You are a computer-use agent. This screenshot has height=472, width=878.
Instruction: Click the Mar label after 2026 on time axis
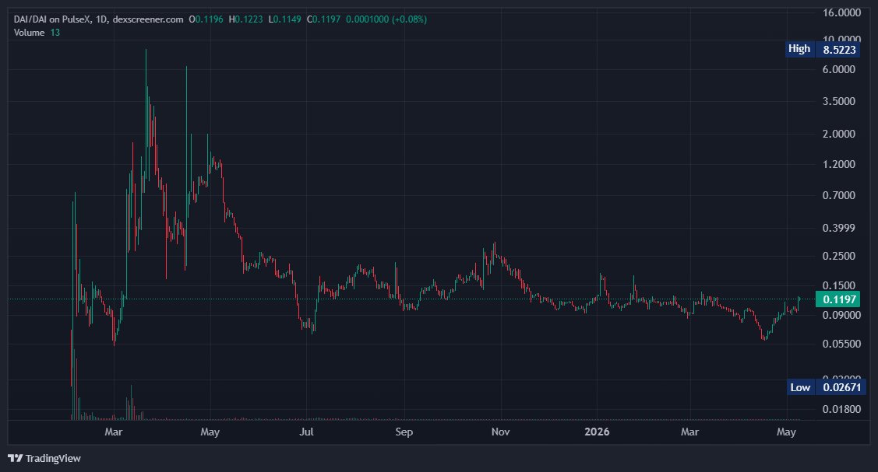(690, 432)
